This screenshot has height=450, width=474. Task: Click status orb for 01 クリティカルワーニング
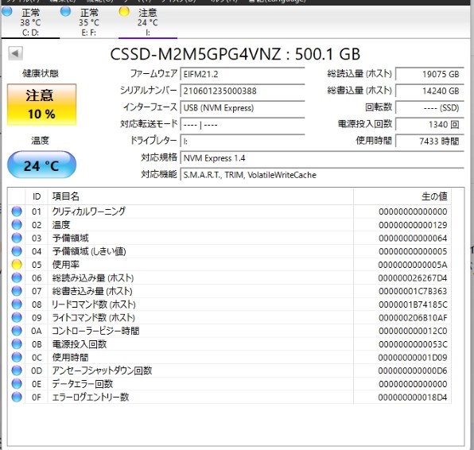17,211
